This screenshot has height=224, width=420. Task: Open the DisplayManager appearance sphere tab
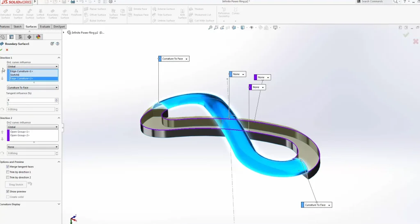[38, 37]
